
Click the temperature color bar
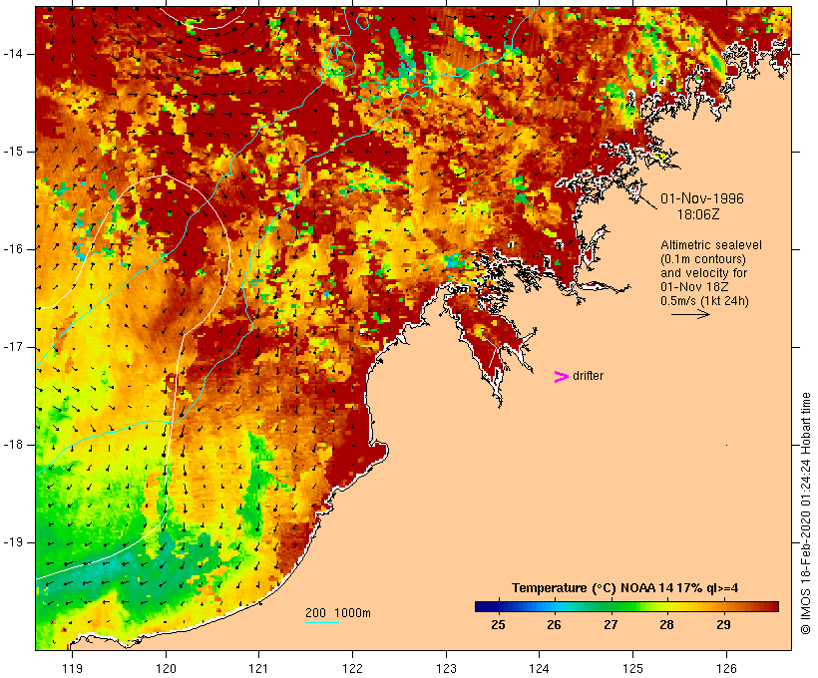[626, 606]
